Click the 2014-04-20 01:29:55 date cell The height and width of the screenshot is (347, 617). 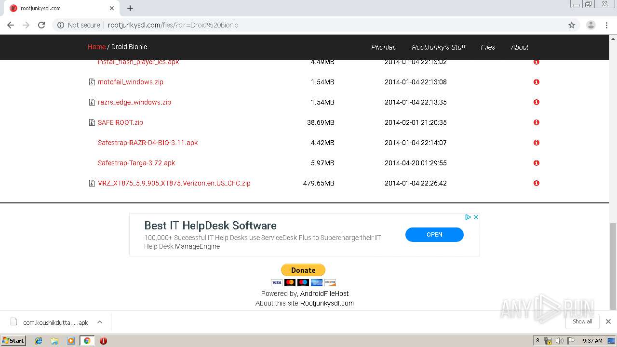click(x=416, y=163)
